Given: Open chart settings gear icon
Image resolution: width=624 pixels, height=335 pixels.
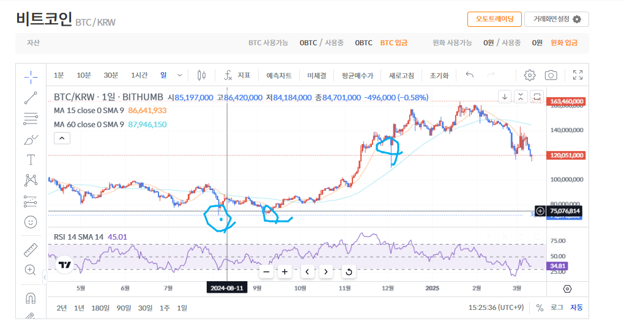Looking at the screenshot, I should [530, 75].
